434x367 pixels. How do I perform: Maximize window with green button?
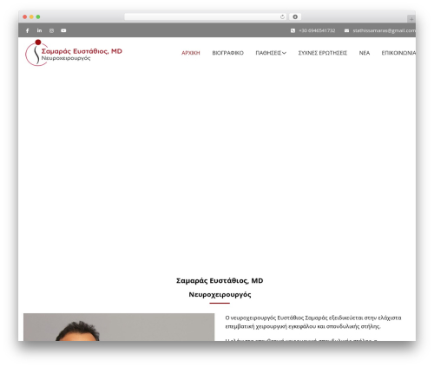pyautogui.click(x=38, y=17)
